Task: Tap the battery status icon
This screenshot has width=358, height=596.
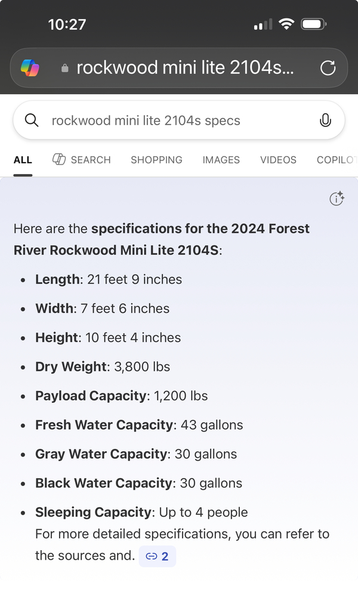Action: tap(313, 24)
